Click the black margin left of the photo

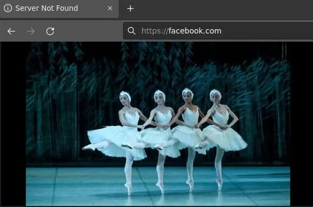pyautogui.click(x=13, y=124)
